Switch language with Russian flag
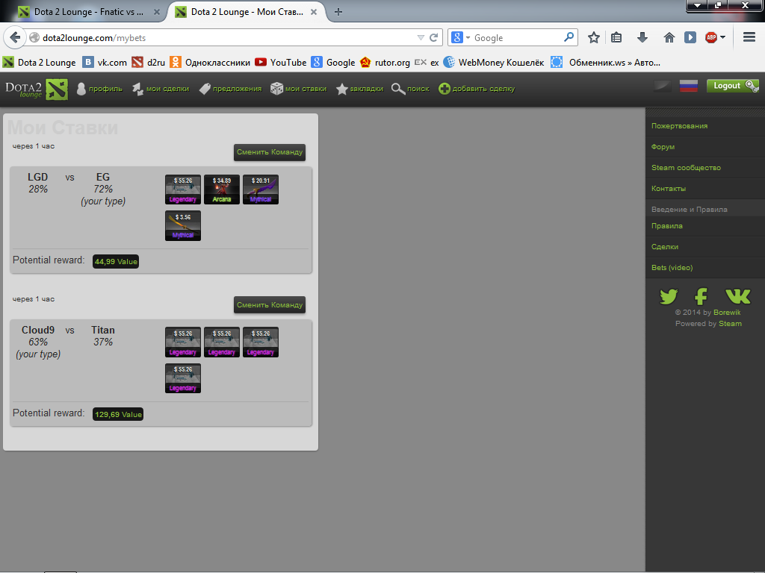The image size is (765, 573). (x=688, y=86)
